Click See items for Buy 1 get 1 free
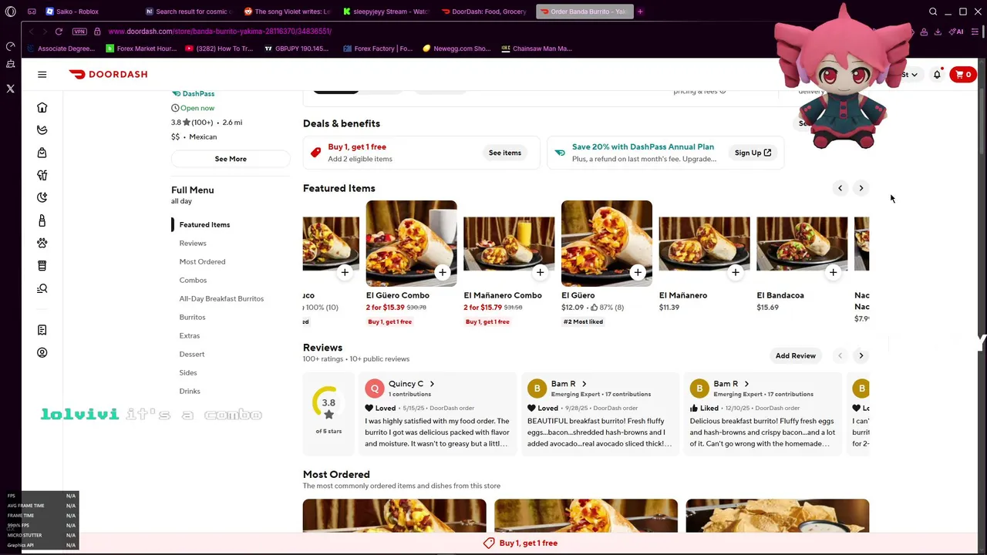 [505, 153]
